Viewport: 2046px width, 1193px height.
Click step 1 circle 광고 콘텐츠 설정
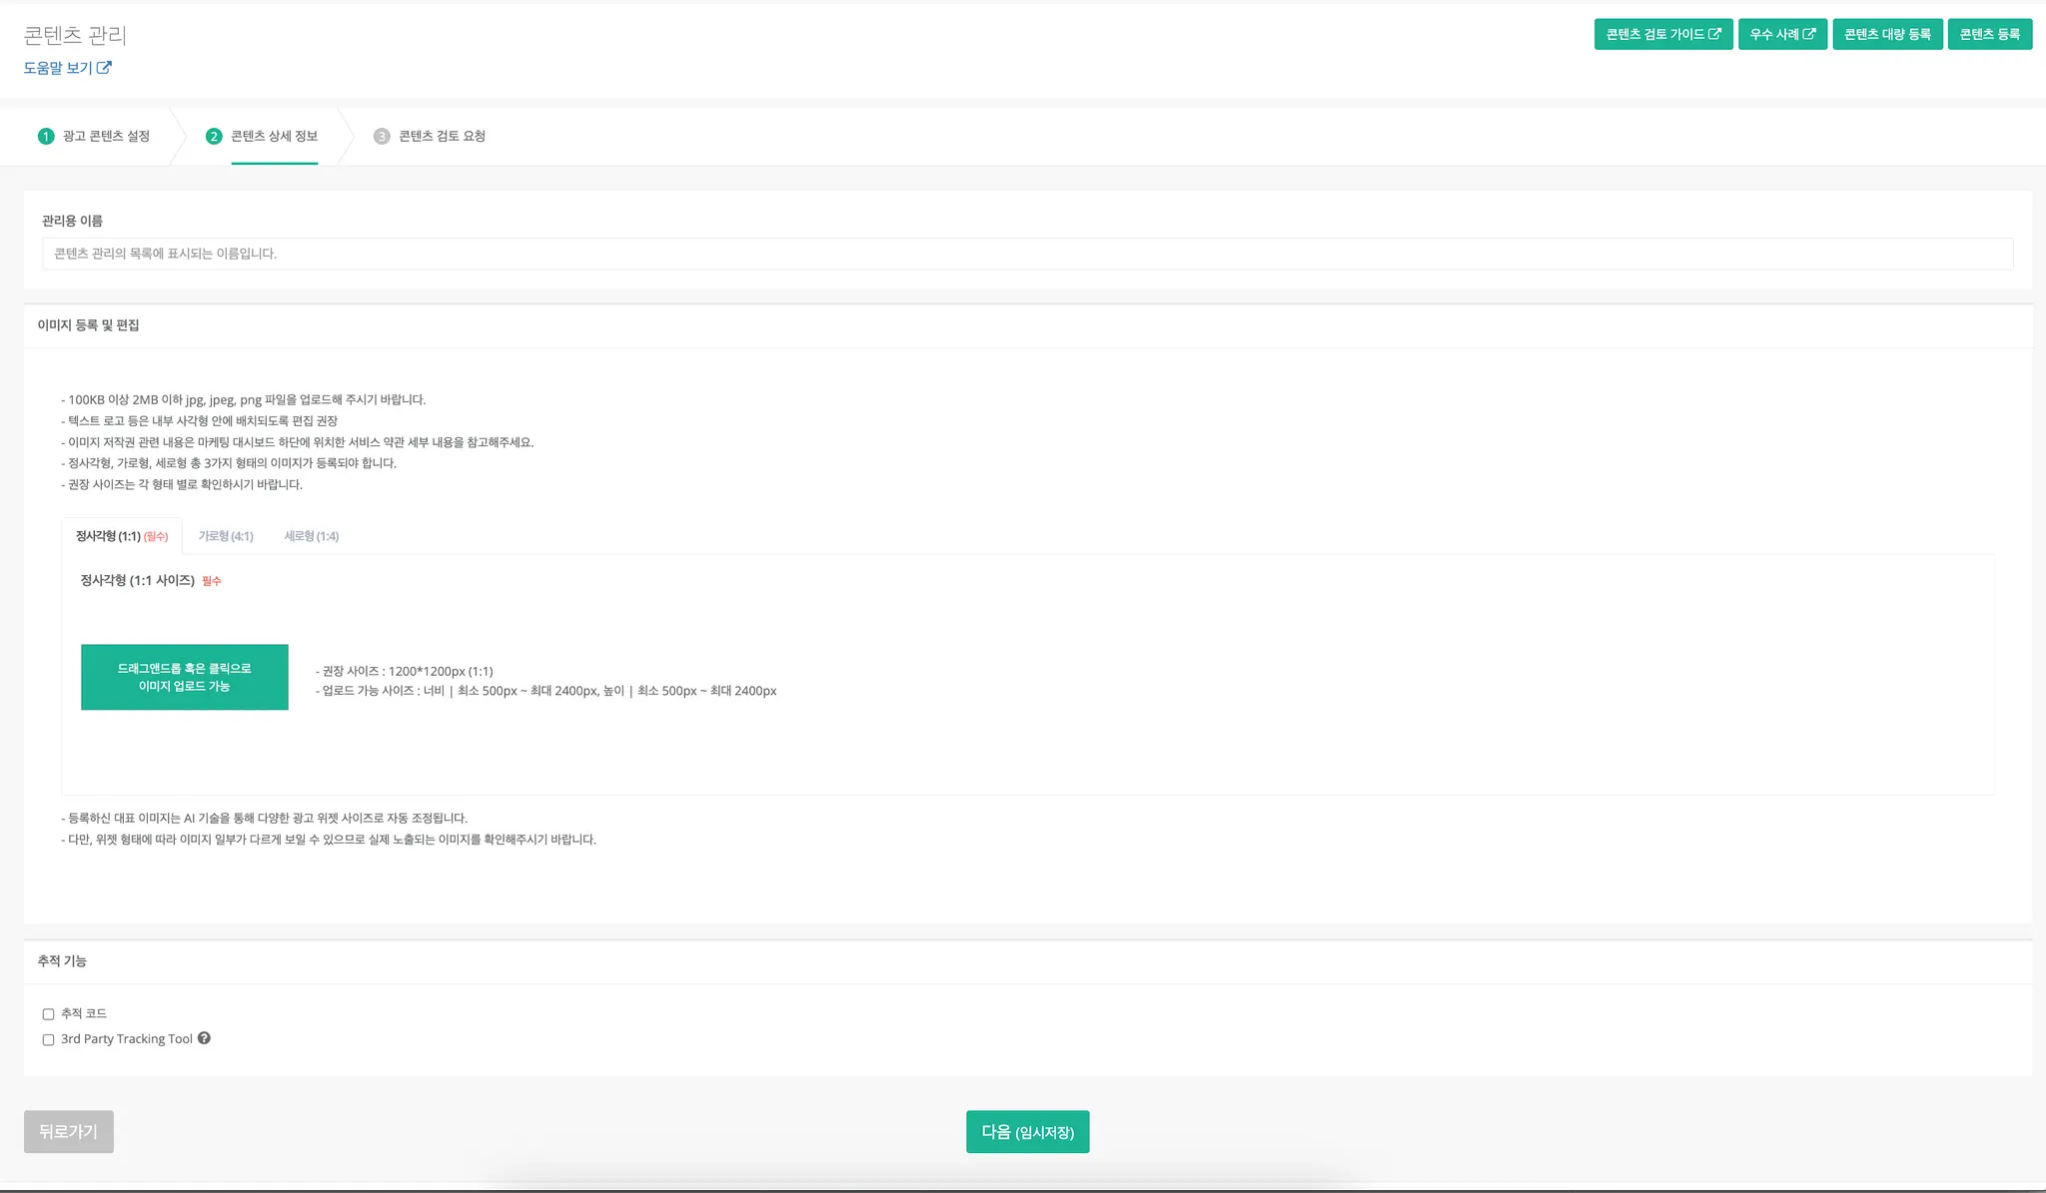coord(46,136)
